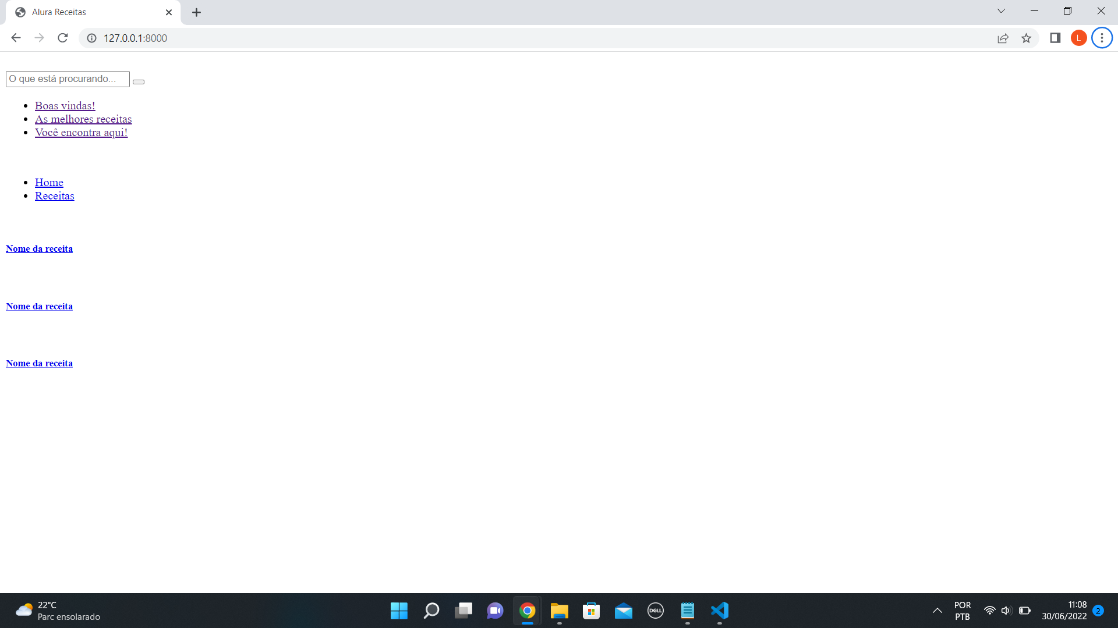Screen dimensions: 1118x628
Task: Open Wi-Fi network settings icon
Action: click(989, 611)
